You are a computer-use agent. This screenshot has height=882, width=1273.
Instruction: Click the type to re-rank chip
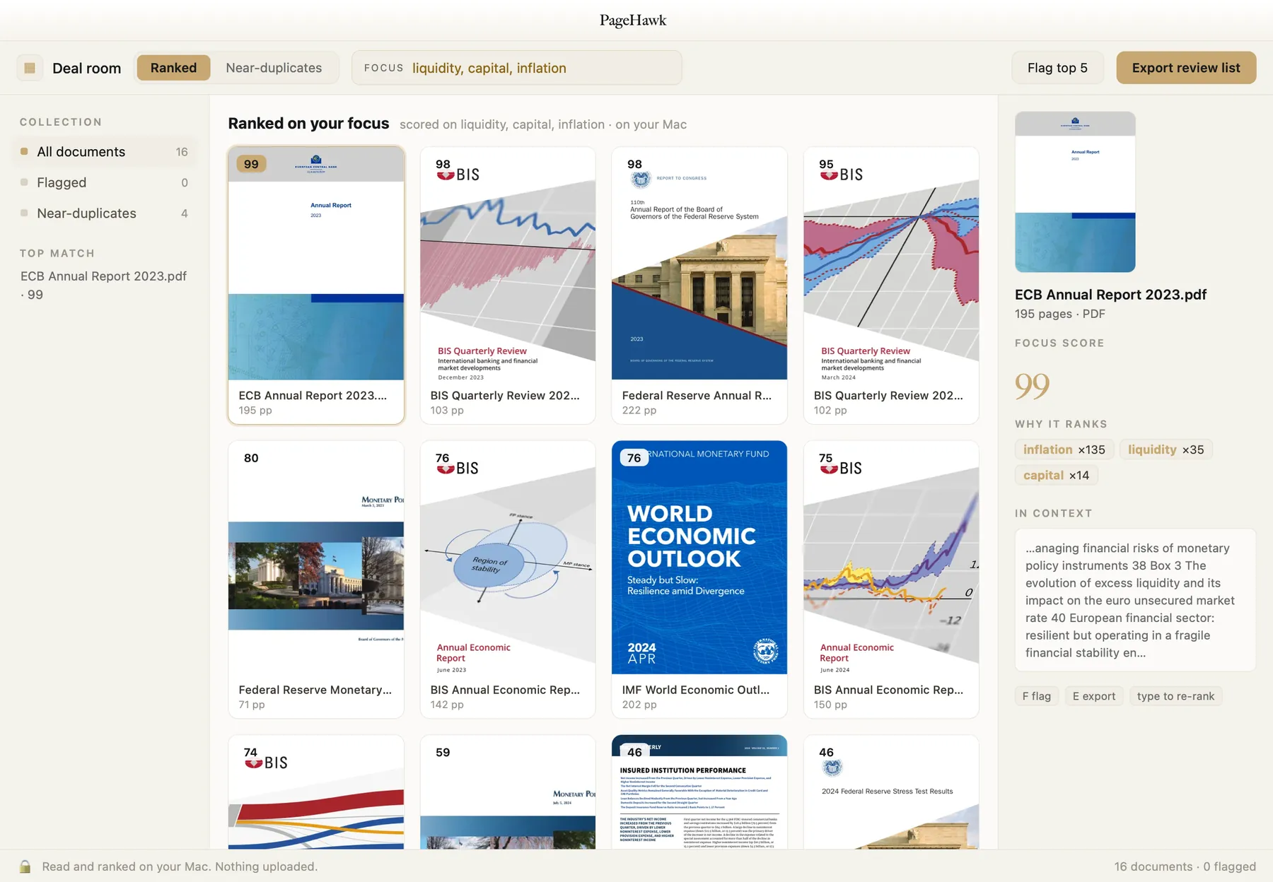click(1175, 696)
